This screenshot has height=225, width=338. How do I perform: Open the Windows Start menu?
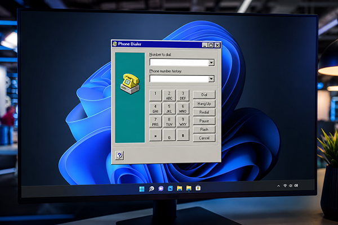[142, 189]
